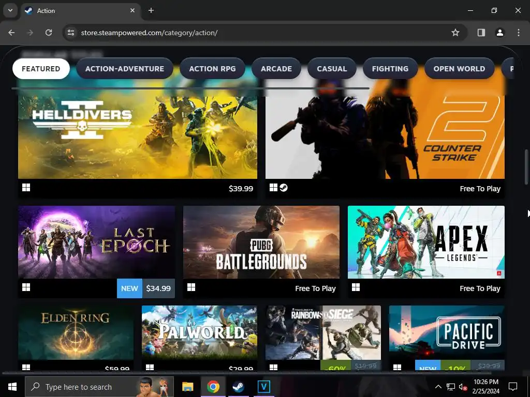Reload the Steam store page
The height and width of the screenshot is (397, 530).
click(x=49, y=33)
